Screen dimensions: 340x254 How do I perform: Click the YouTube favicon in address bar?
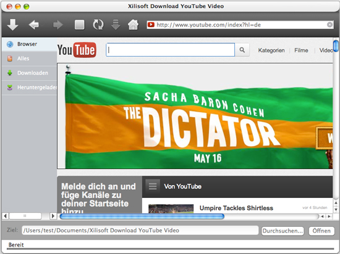coord(151,25)
